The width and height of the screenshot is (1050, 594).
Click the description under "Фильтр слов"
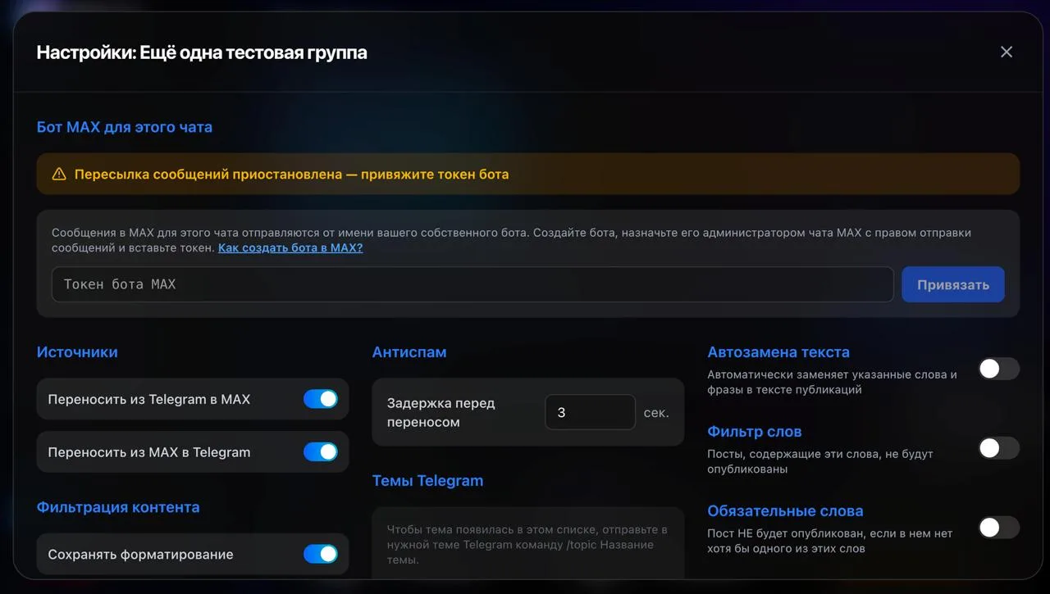820,461
